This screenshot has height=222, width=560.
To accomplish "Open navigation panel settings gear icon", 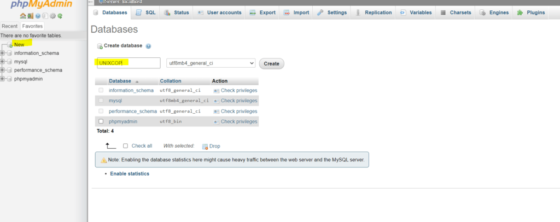I will (x=52, y=16).
